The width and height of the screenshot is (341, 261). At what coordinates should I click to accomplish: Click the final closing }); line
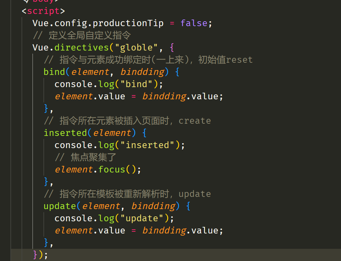coord(40,255)
